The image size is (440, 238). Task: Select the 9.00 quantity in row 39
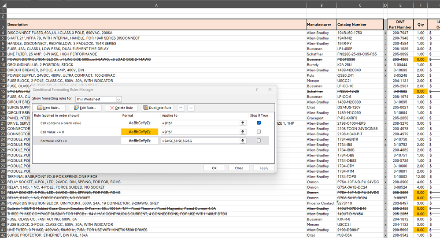420,219
